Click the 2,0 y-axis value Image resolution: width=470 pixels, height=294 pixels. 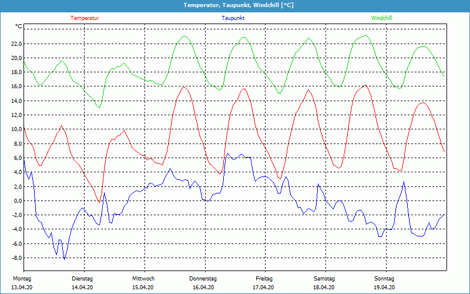tap(18, 186)
